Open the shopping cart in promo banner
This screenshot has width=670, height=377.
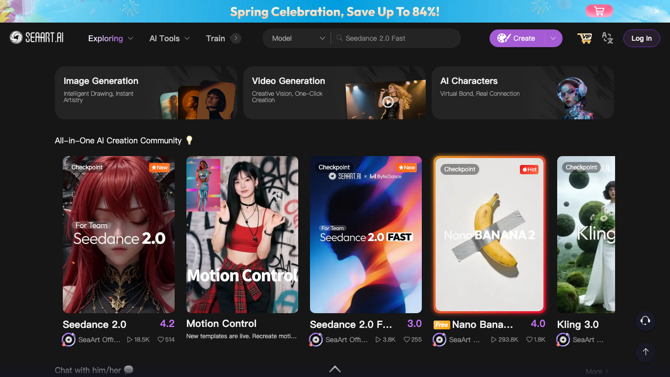point(599,11)
